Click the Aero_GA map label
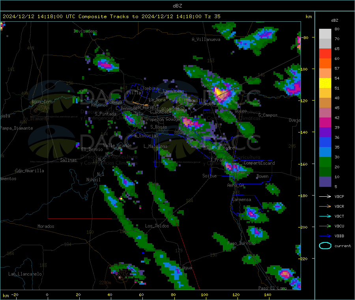The image size is (355, 300). [x=236, y=185]
